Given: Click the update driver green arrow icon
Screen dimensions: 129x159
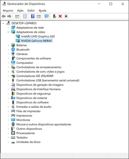Looking at the screenshot, I should pos(55,16).
